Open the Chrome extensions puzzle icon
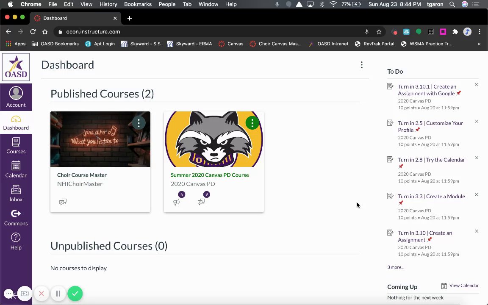The width and height of the screenshot is (488, 305). (x=455, y=32)
